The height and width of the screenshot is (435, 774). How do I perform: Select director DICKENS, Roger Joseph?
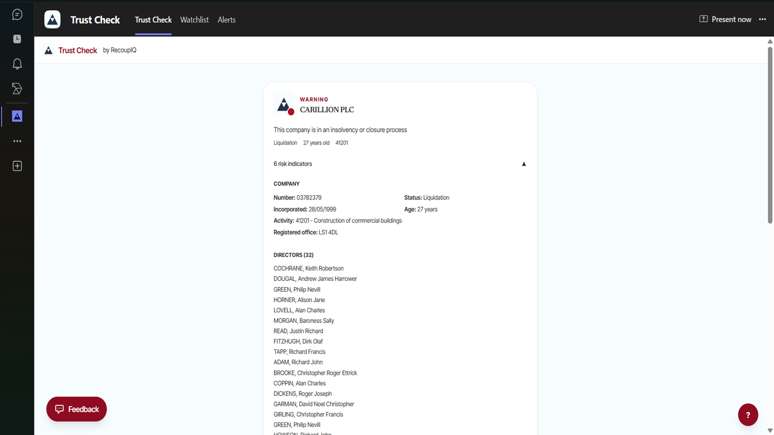302,394
